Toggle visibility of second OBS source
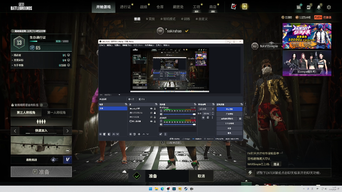This screenshot has width=342, height=192. tap(151, 113)
